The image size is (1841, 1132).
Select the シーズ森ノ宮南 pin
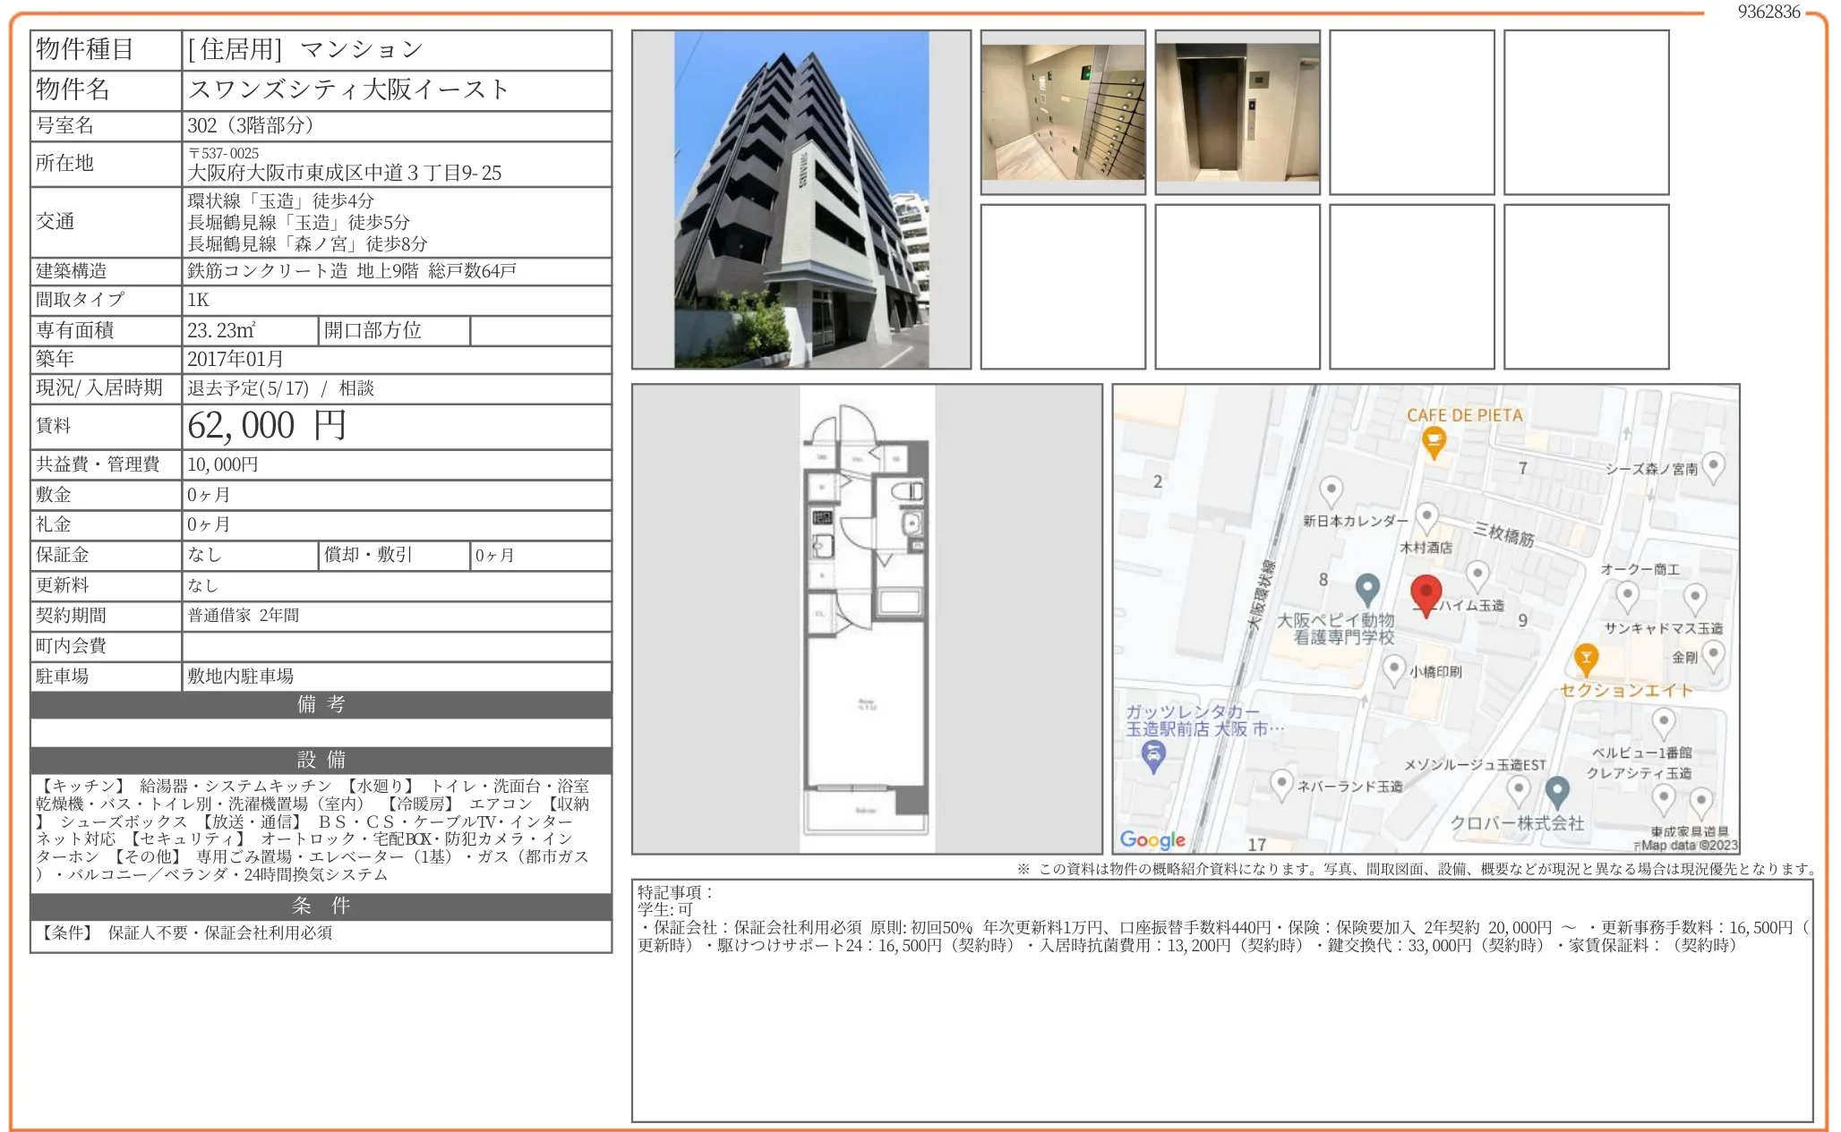pos(1715,465)
